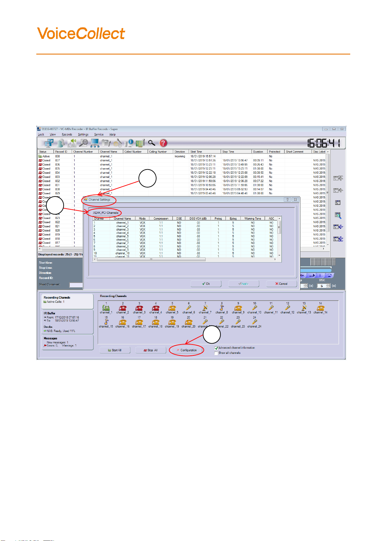
Task: Click the red help question mark icon
Action: (164, 143)
